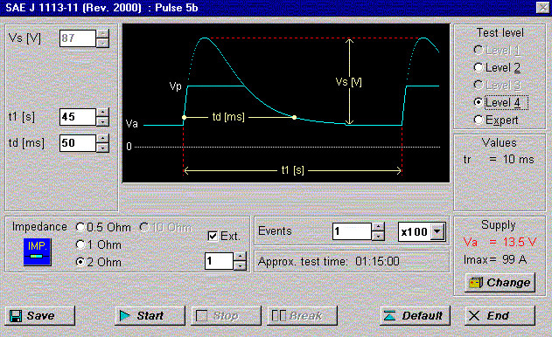Viewport: 552px width, 337px height.
Task: Click the blue IMP. impedance icon
Action: click(x=38, y=251)
